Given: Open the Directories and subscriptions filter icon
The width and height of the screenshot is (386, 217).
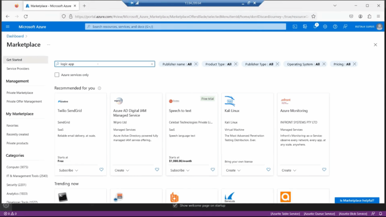Looking at the screenshot, I should click(x=305, y=27).
